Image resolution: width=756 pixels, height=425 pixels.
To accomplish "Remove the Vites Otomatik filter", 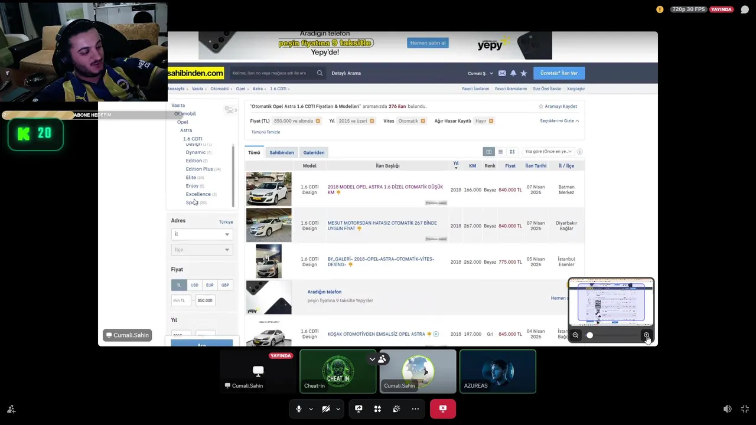I will point(423,121).
